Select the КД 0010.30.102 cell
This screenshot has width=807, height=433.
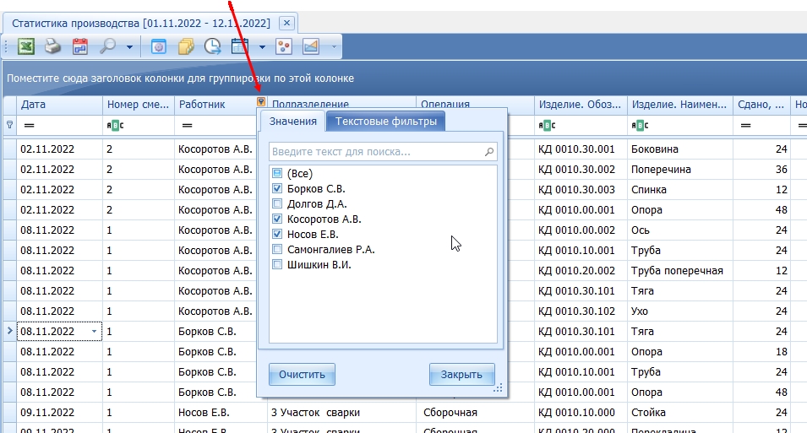point(581,311)
